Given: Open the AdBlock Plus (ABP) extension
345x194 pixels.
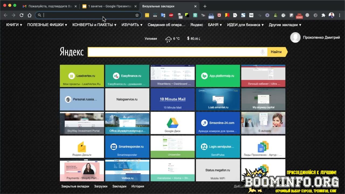Looking at the screenshot, I should tap(171, 15).
